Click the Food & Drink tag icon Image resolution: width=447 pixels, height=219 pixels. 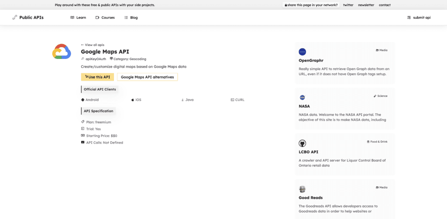pyautogui.click(x=368, y=141)
